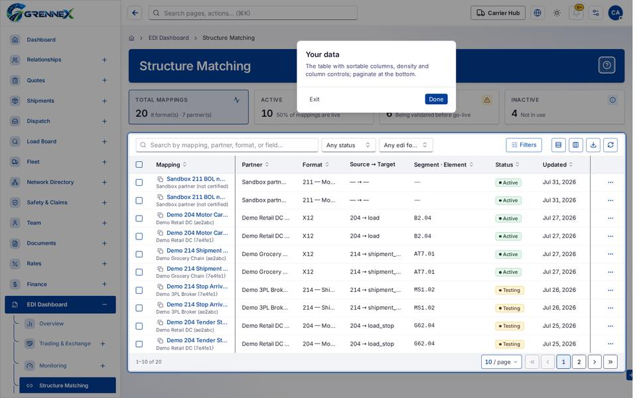Click the search pages and actions field
The image size is (637, 398).
(x=253, y=13)
